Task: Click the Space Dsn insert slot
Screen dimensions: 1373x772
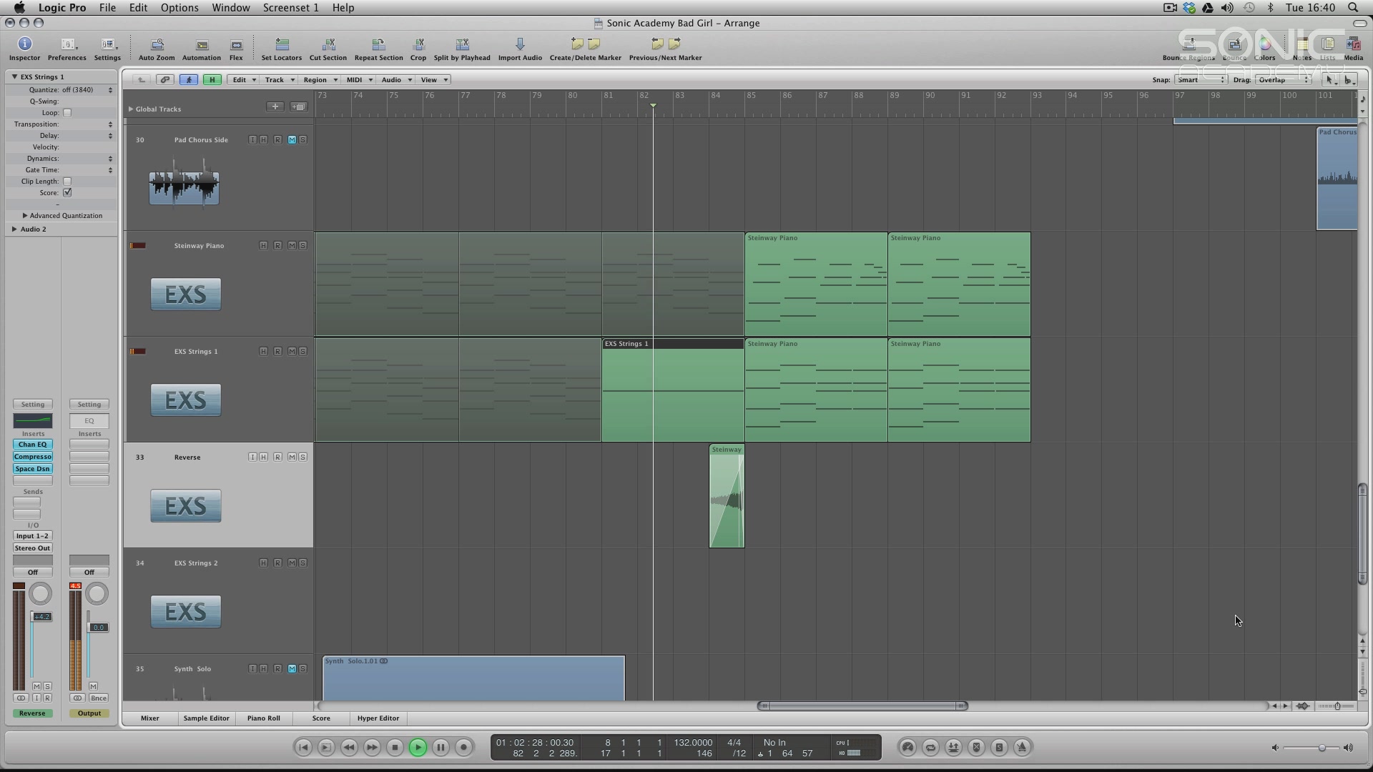Action: pyautogui.click(x=33, y=469)
